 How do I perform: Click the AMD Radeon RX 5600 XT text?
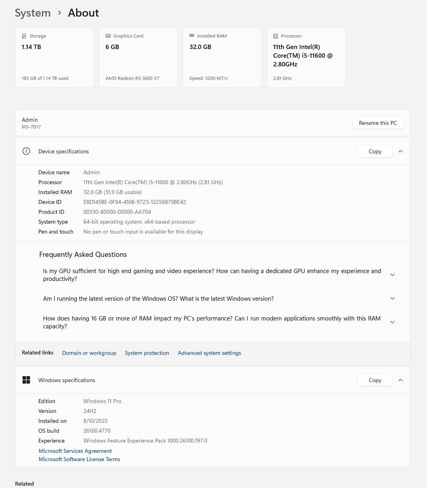[x=132, y=78]
